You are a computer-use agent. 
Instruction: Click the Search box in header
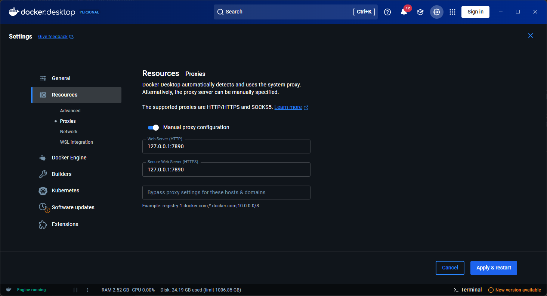tap(296, 12)
